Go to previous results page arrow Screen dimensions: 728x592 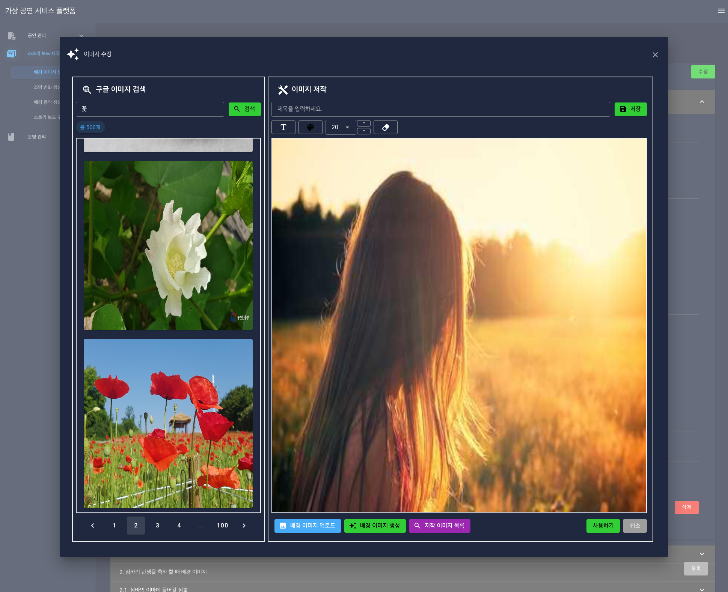93,526
